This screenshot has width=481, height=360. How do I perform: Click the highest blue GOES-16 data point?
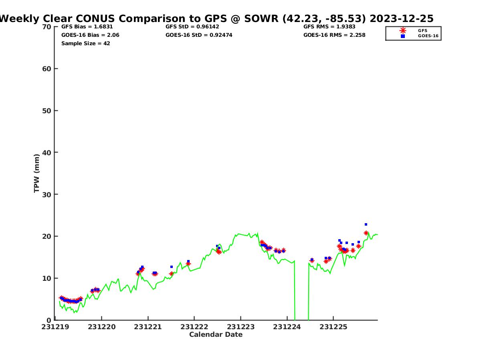[x=366, y=224]
